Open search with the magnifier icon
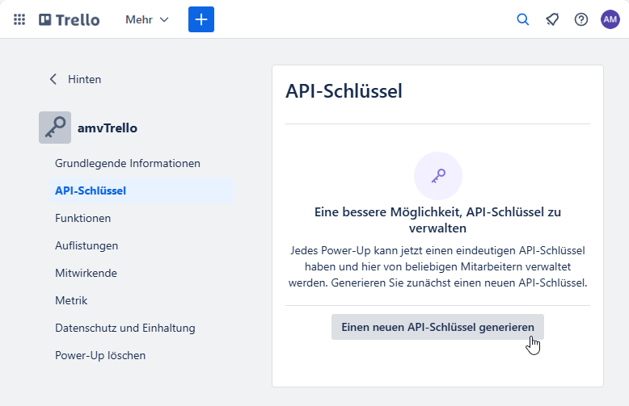 (x=523, y=19)
